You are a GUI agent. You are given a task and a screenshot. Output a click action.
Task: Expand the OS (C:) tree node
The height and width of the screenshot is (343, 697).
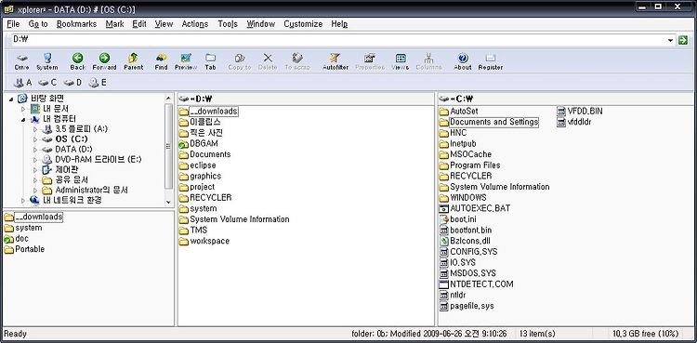point(35,139)
